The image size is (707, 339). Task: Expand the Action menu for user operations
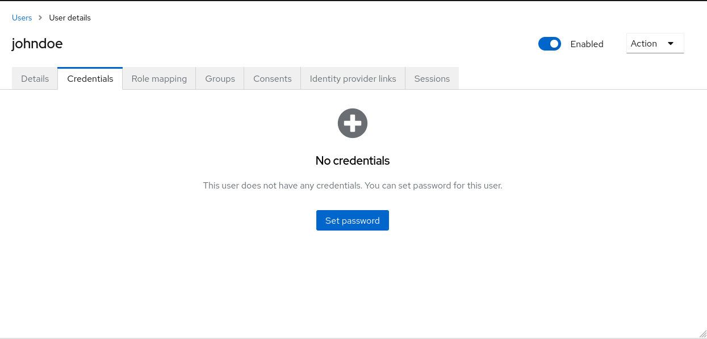(x=655, y=43)
